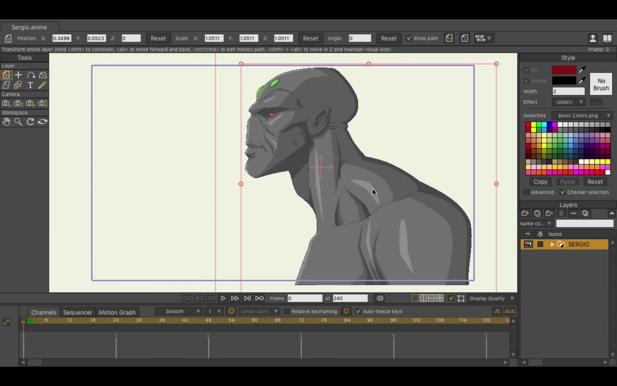Uncheck Auto-freeze keys
The width and height of the screenshot is (617, 386).
[359, 311]
